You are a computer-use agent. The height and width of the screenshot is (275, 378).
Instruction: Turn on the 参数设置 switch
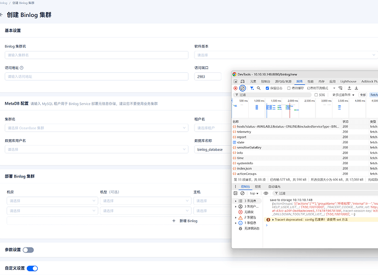pyautogui.click(x=28, y=250)
